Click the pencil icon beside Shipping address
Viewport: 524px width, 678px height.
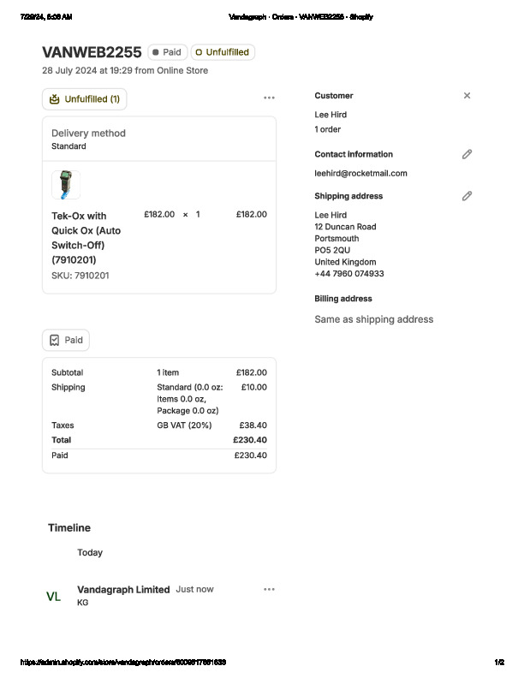(x=467, y=196)
